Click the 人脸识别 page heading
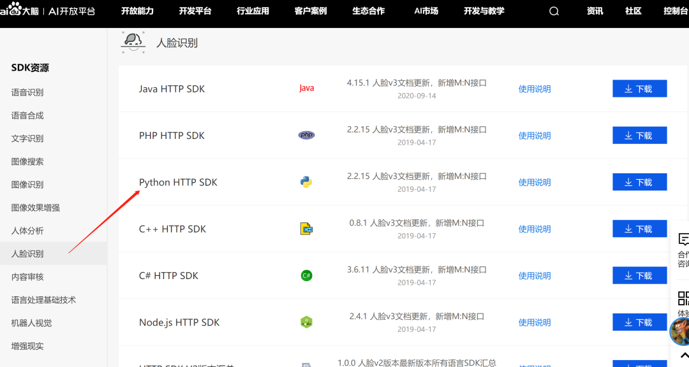Screen dimensions: 689x367 tap(177, 43)
